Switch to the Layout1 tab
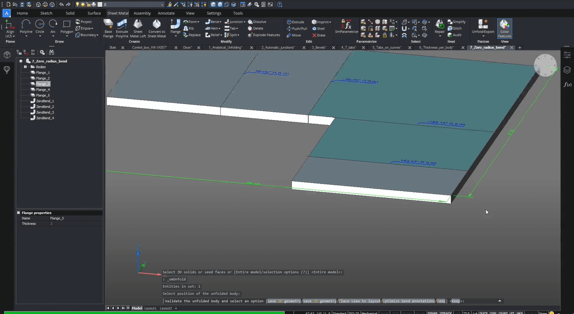Viewport: 574px width, 314px height. coord(150,308)
